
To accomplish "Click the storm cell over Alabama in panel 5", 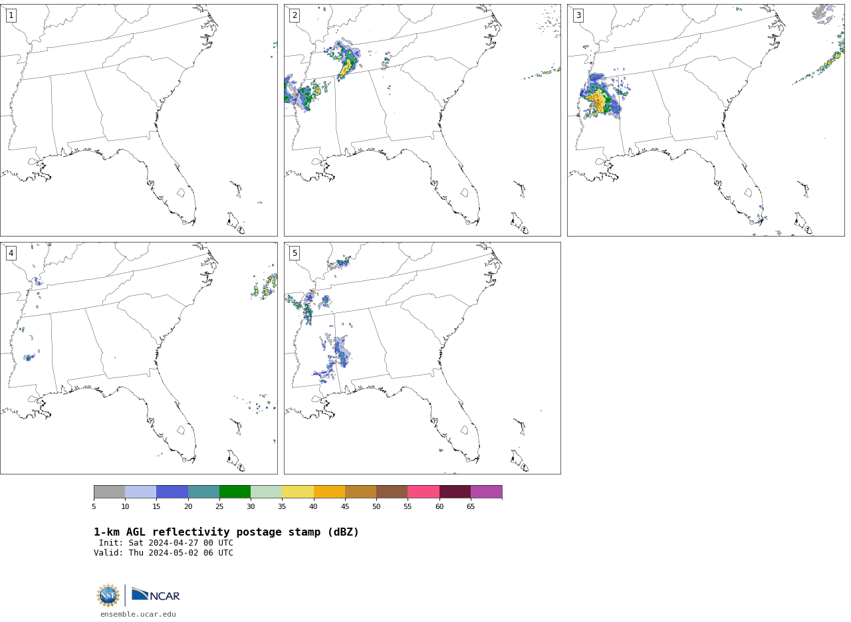I will [x=341, y=353].
